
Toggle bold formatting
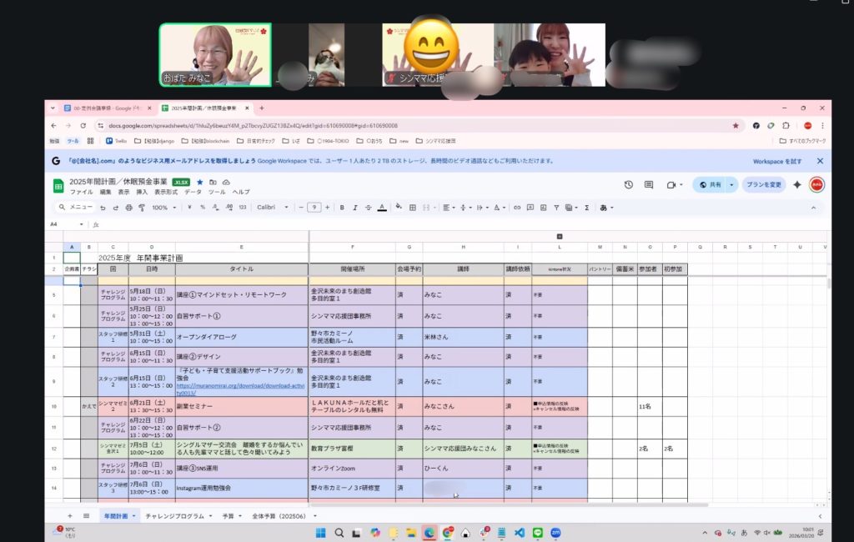[x=339, y=208]
